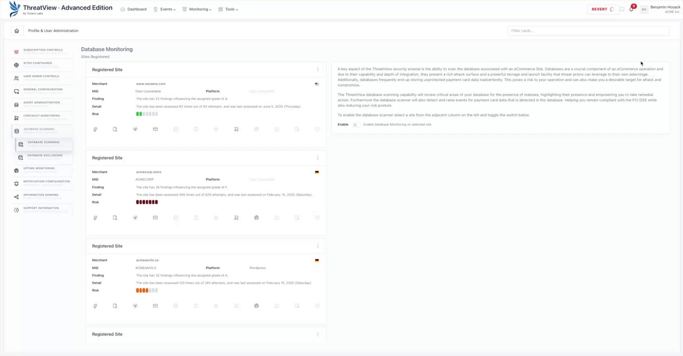The height and width of the screenshot is (356, 683).
Task: Open User Admin Controls in the sidebar
Action: [x=42, y=78]
